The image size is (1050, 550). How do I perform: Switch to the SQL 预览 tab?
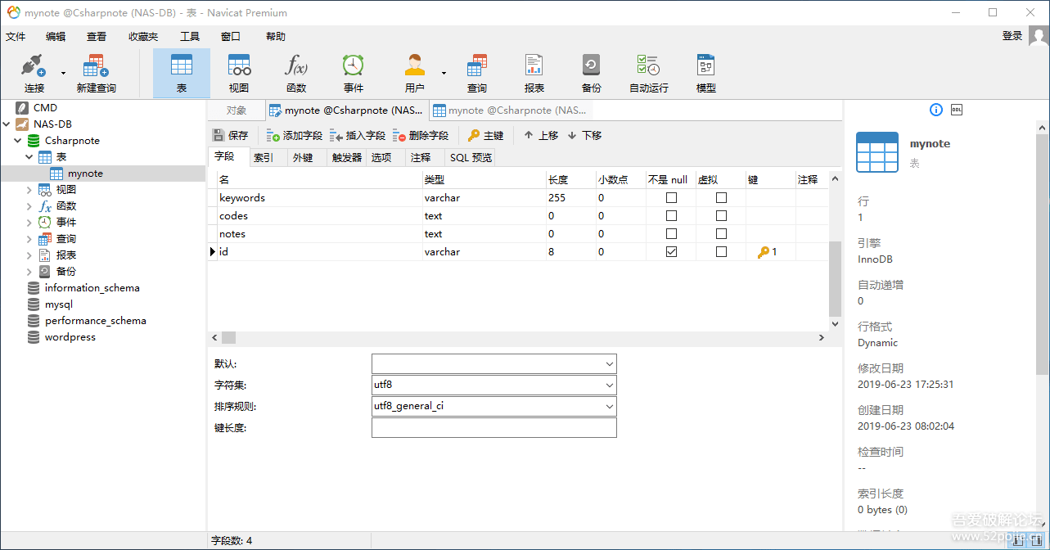coord(470,157)
